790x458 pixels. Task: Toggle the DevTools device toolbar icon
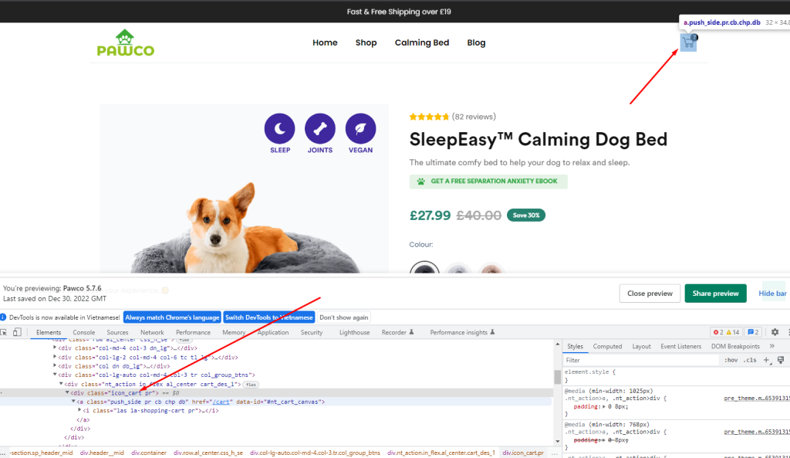point(17,332)
